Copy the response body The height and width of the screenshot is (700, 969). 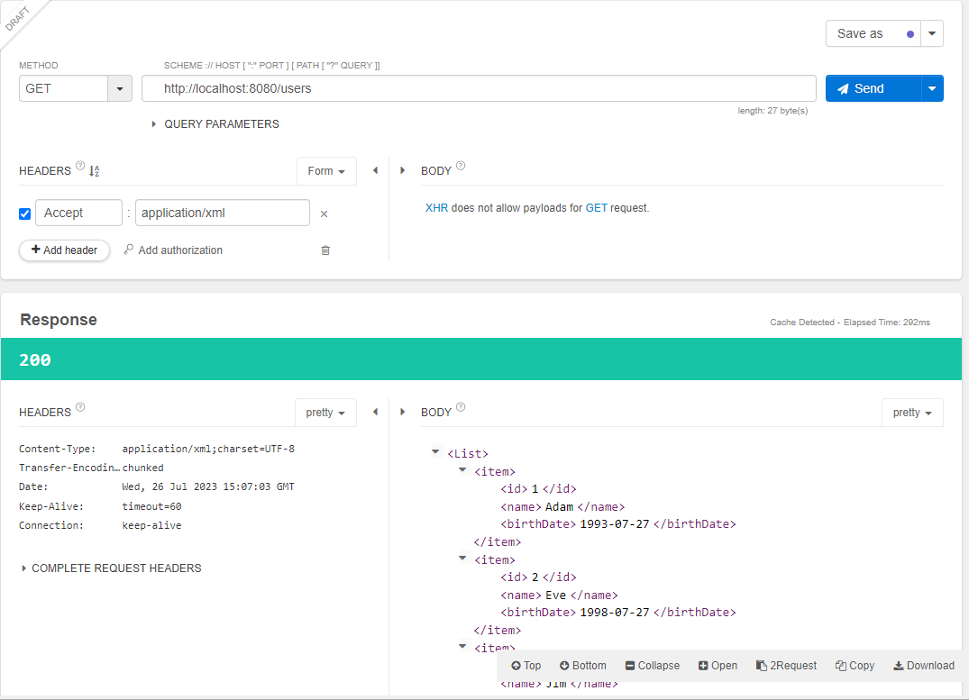855,666
